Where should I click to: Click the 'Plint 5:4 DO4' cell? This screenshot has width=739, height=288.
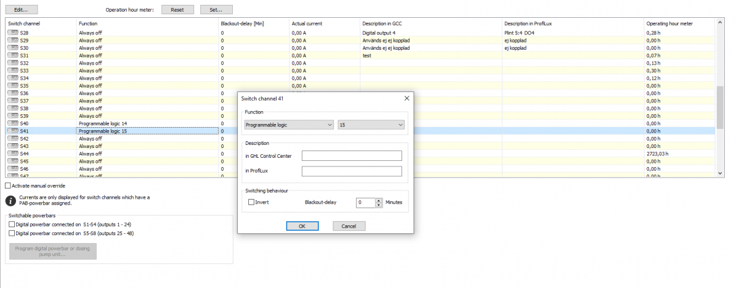[x=573, y=33]
